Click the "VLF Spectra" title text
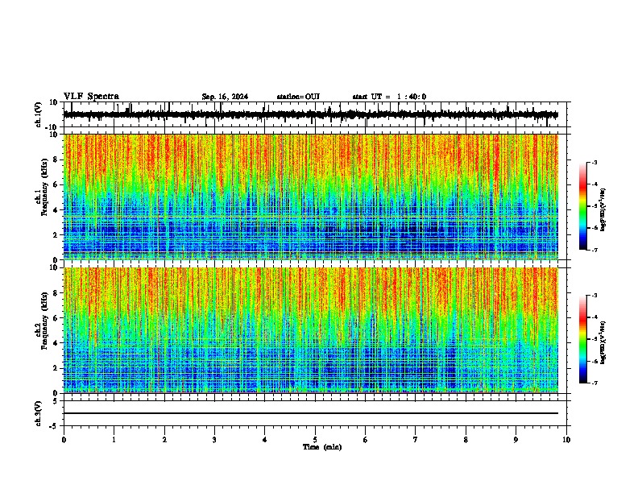Viewport: 638px width, 493px height. click(91, 97)
